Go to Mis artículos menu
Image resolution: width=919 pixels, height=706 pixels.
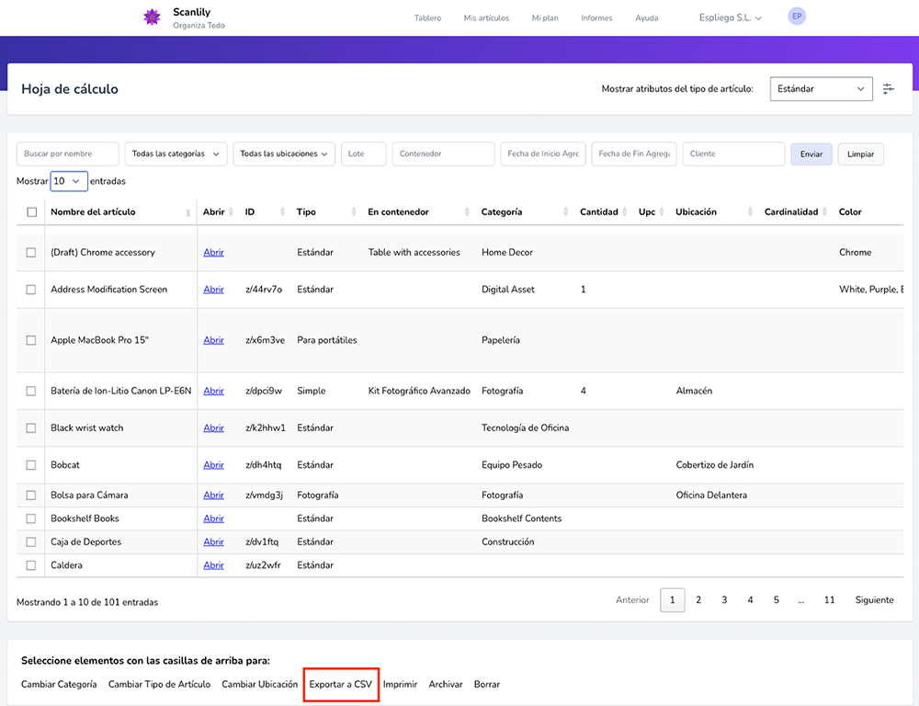tap(486, 18)
